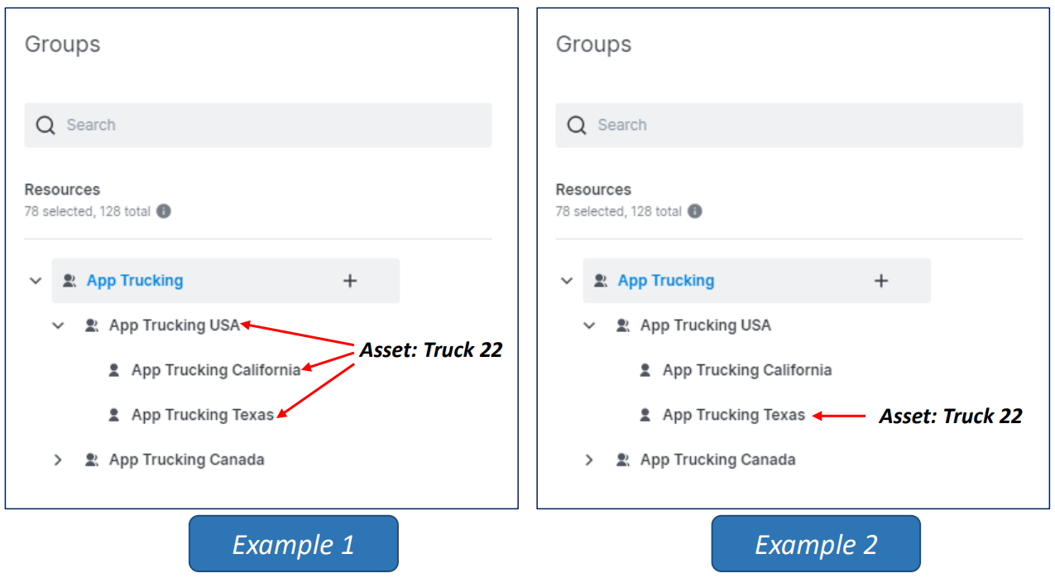The width and height of the screenshot is (1055, 578).
Task: Click the plus button in Example 2
Action: click(x=880, y=280)
